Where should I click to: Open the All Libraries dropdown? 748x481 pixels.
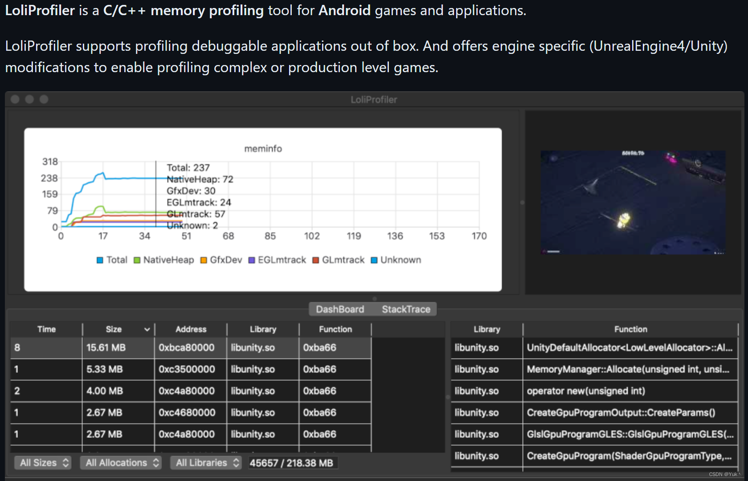(206, 463)
